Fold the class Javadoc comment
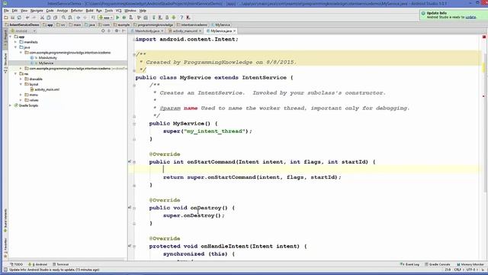Image resolution: width=488 pixels, height=275 pixels. [x=134, y=54]
